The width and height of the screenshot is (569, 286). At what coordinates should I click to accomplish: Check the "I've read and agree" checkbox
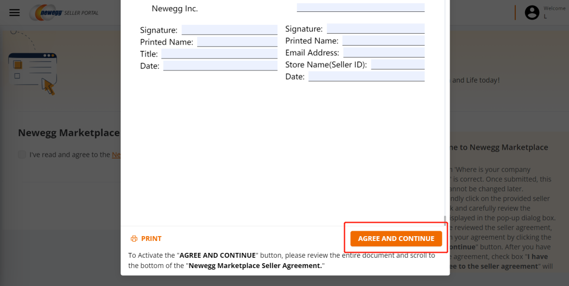[22, 155]
